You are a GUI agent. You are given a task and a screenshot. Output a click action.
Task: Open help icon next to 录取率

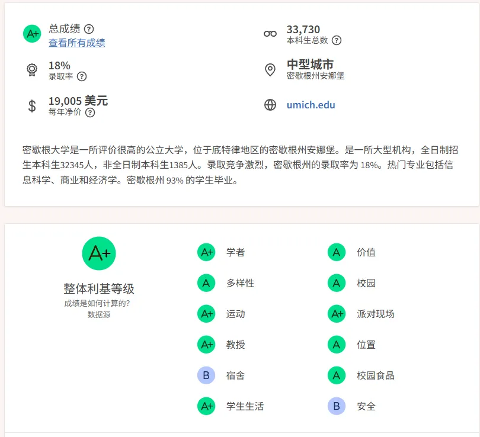[82, 76]
